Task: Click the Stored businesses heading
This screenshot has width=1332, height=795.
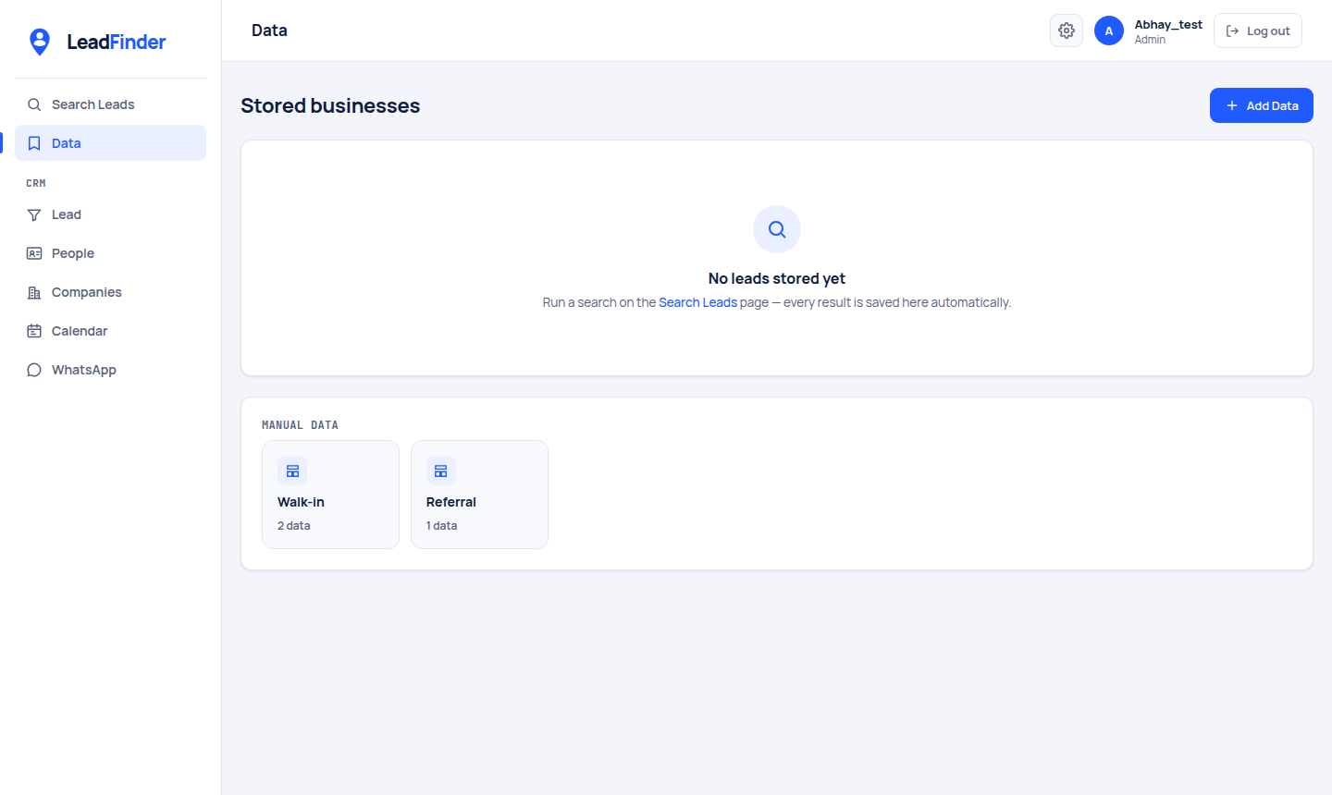Action: [330, 105]
